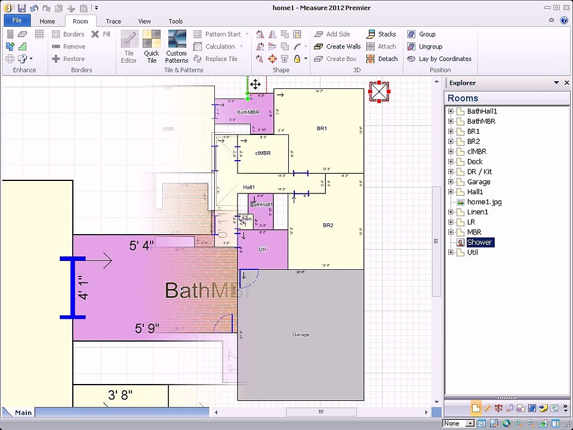Switch to the Home ribbon tab
The width and height of the screenshot is (573, 430).
pyautogui.click(x=47, y=21)
